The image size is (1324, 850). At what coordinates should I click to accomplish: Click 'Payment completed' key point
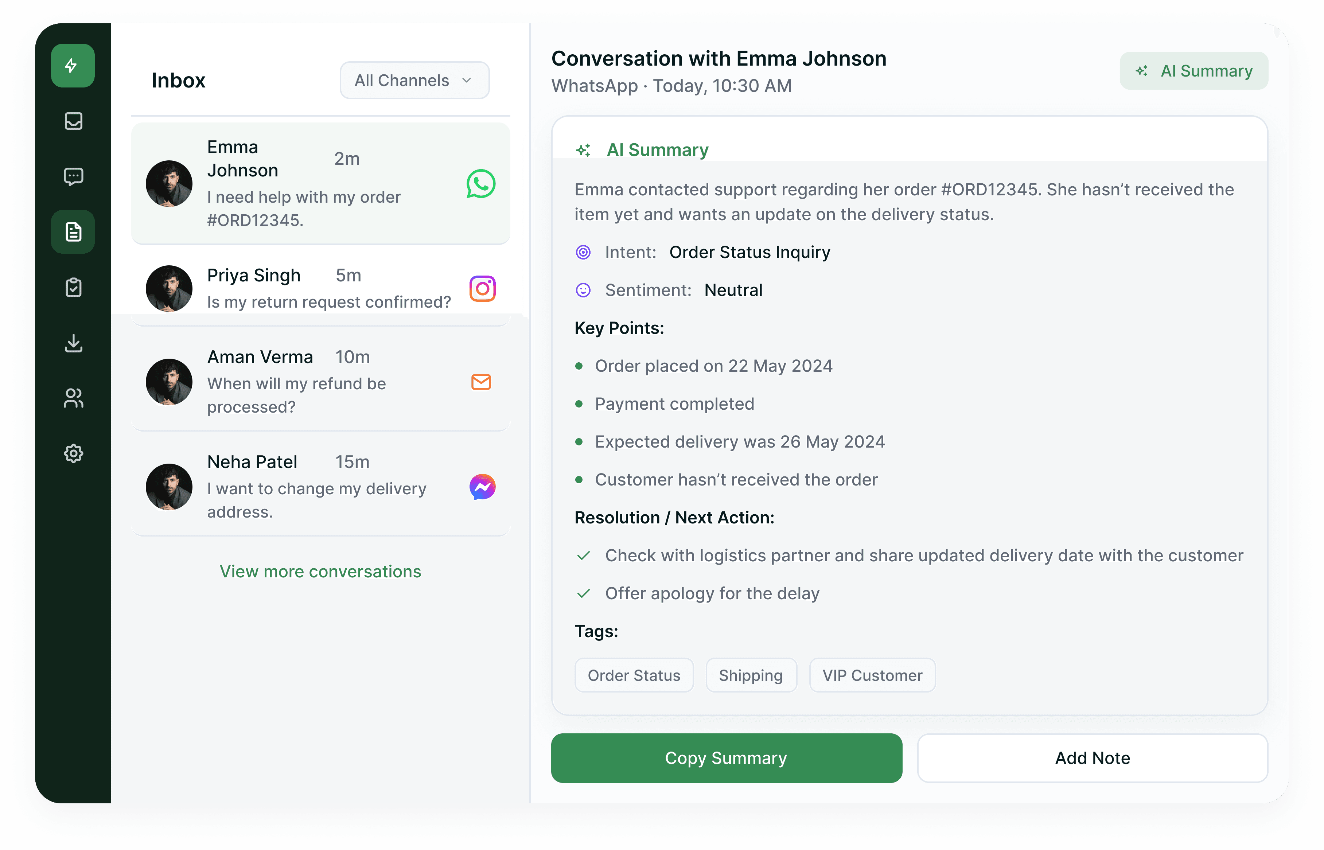point(674,404)
